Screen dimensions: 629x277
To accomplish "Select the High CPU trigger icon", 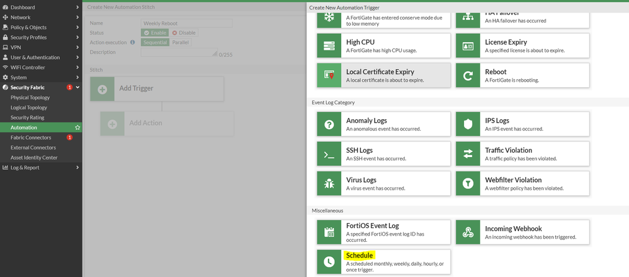I will point(329,45).
